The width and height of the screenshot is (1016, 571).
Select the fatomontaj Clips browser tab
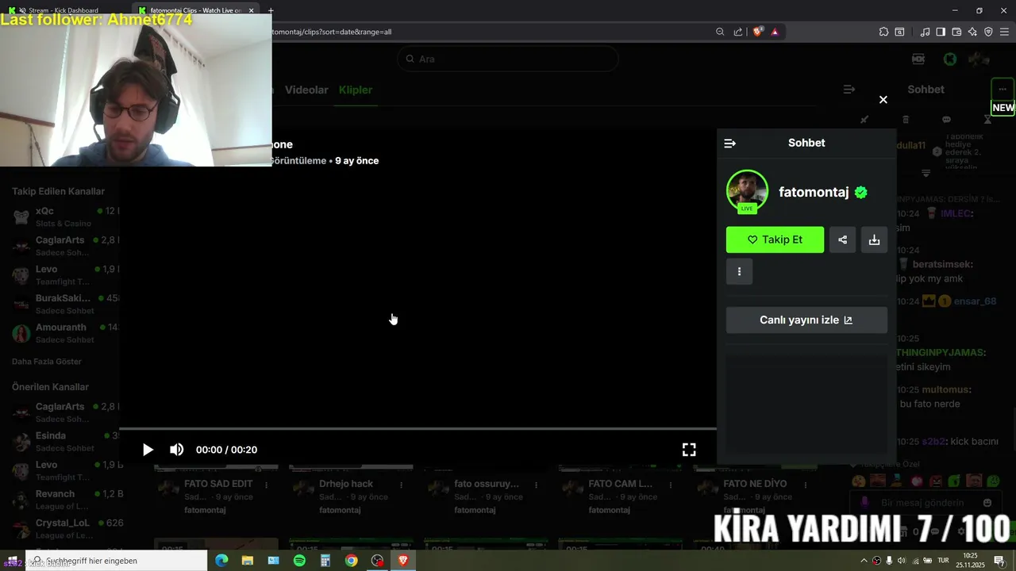[196, 10]
